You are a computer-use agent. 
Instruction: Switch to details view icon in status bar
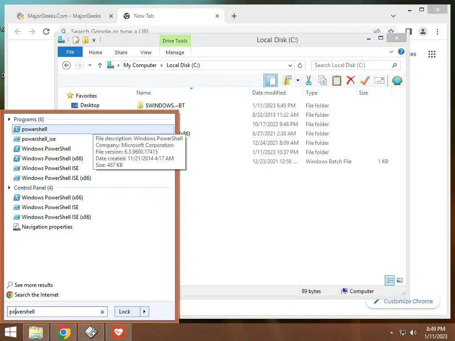(x=389, y=280)
